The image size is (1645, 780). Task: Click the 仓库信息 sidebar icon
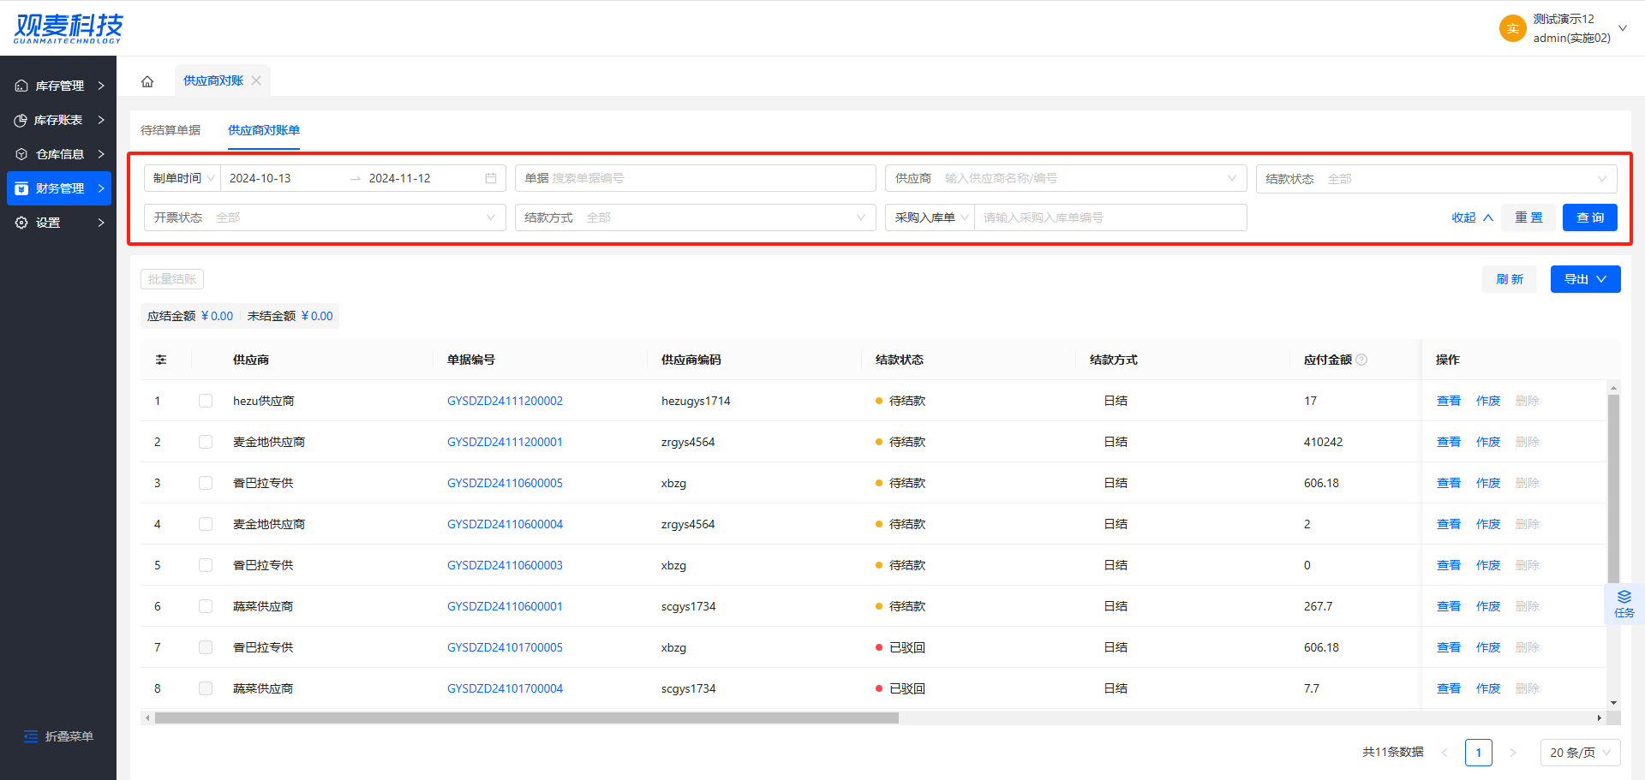[x=21, y=154]
